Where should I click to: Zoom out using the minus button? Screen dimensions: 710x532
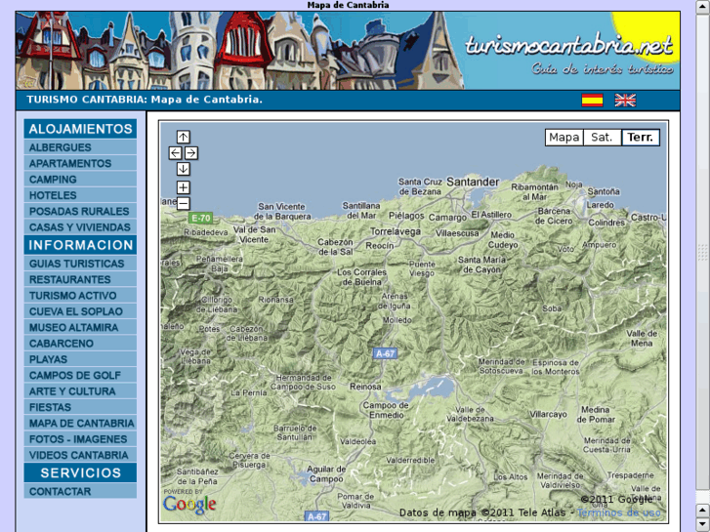(183, 203)
